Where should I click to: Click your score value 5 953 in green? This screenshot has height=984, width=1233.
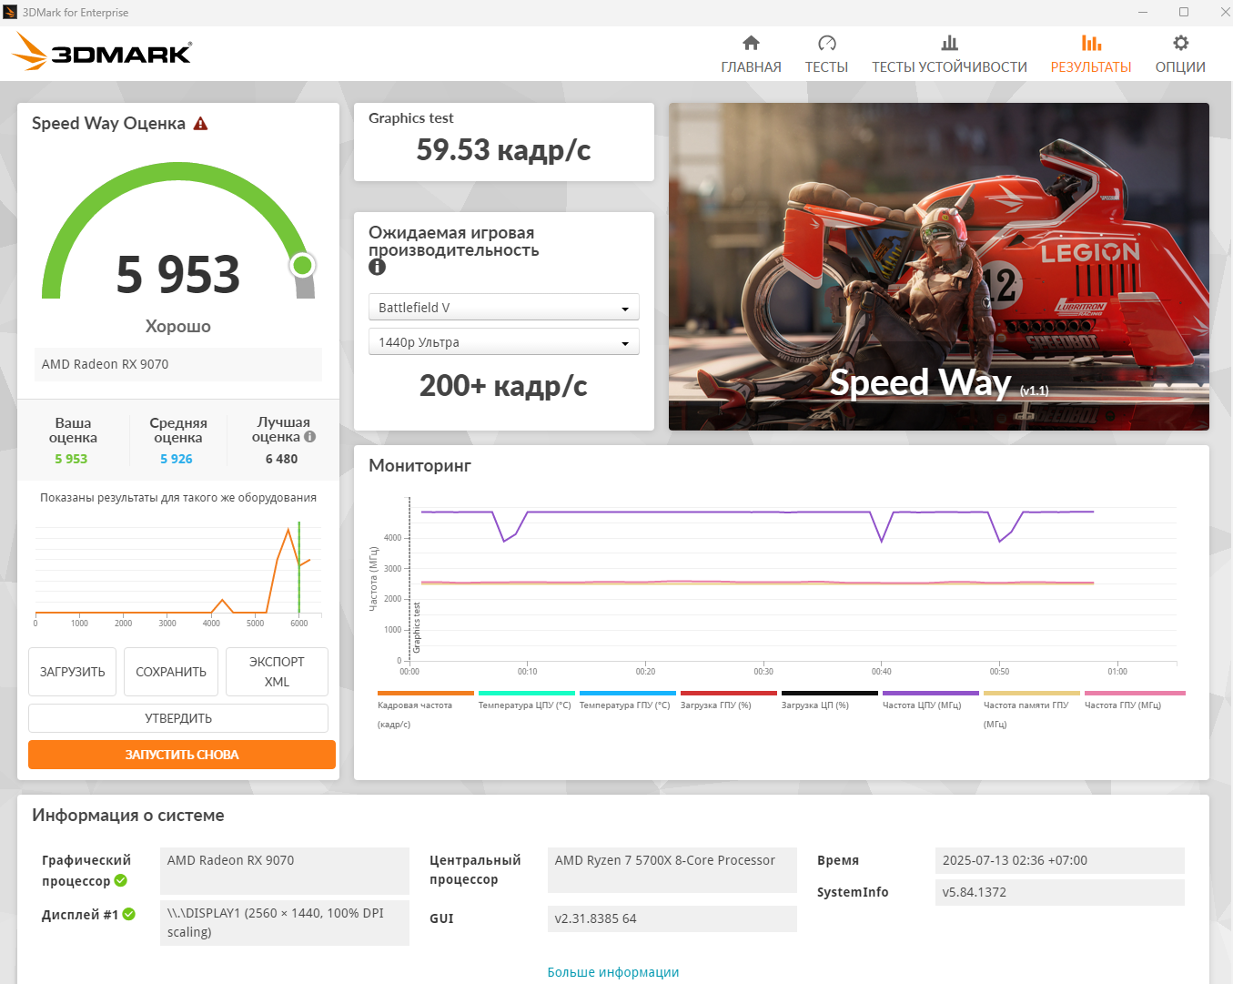coord(71,459)
